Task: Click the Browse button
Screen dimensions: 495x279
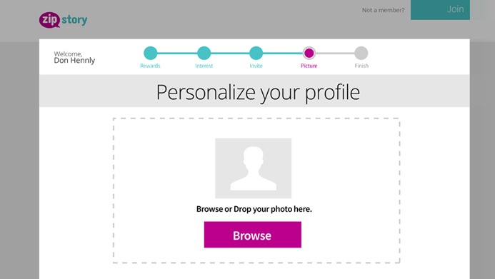Action: click(x=253, y=235)
